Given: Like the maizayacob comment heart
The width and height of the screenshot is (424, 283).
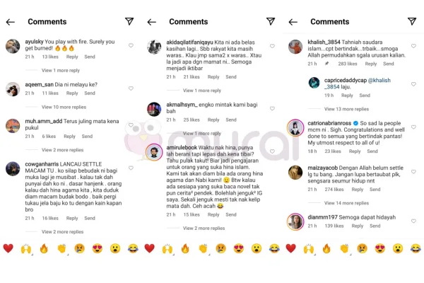Looking at the screenshot, I should (413, 171).
